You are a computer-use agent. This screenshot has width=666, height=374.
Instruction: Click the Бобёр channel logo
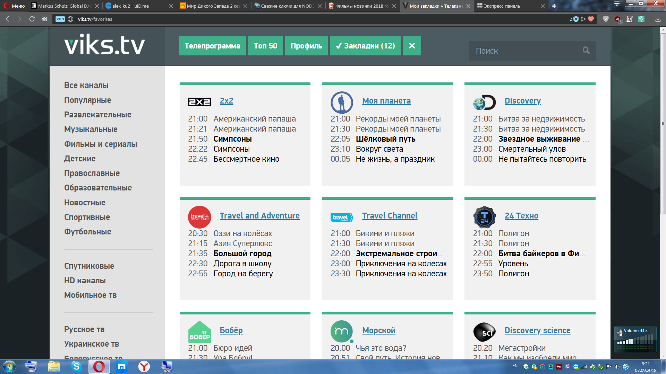coord(199,331)
